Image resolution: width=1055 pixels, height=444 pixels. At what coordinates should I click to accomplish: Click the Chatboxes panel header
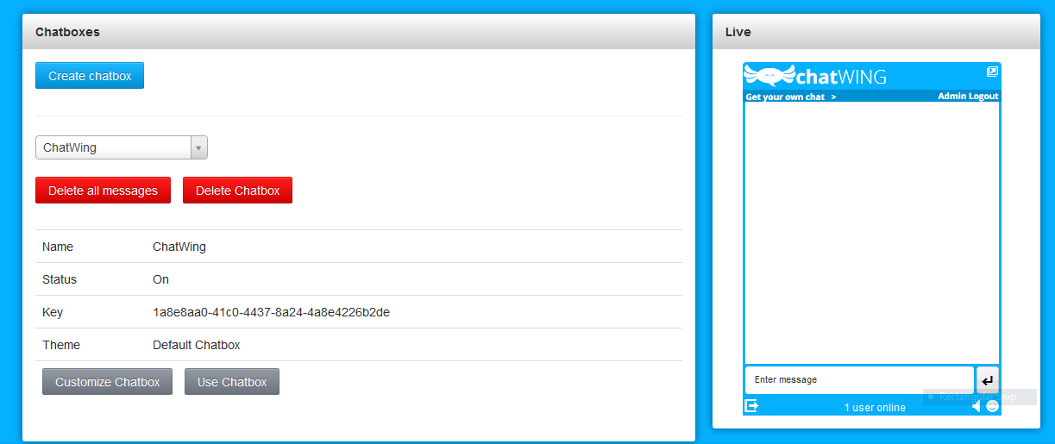click(359, 32)
